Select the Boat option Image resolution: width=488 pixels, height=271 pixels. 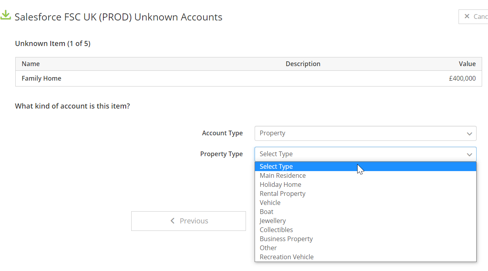tap(365, 212)
